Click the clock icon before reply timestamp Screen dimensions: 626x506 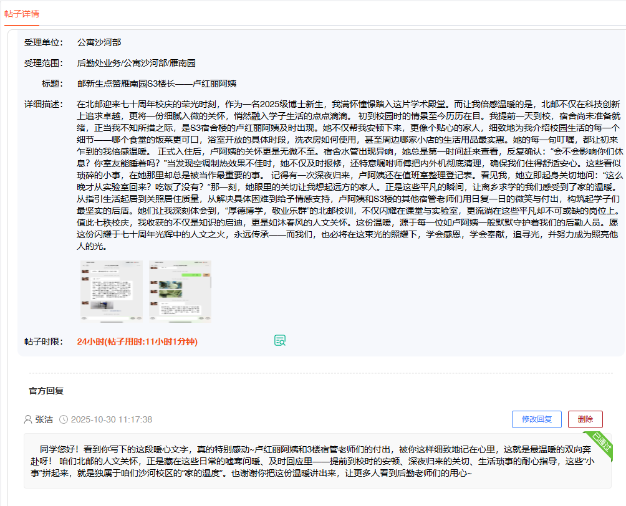click(64, 419)
